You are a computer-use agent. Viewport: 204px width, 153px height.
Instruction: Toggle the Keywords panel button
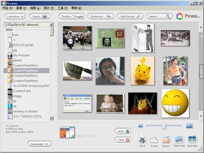click(x=40, y=144)
